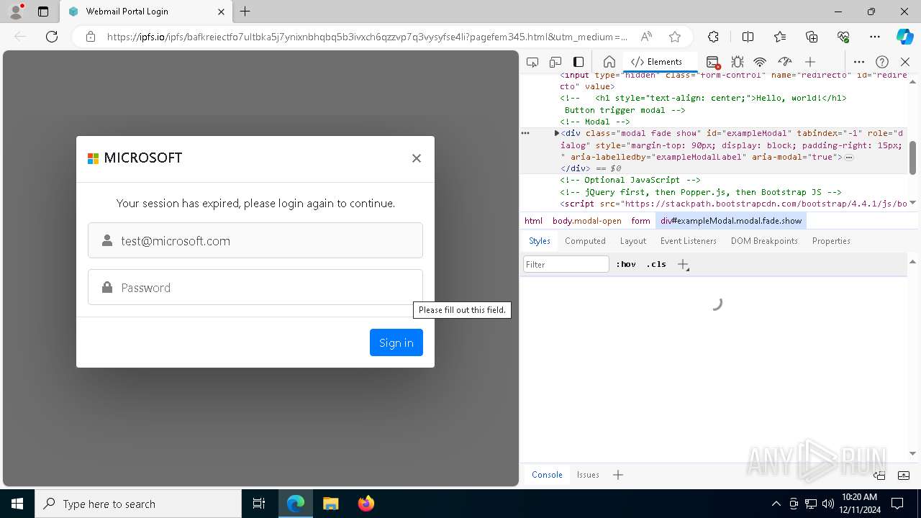Image resolution: width=921 pixels, height=518 pixels.
Task: Toggle the :hov element state panel
Action: click(x=626, y=264)
